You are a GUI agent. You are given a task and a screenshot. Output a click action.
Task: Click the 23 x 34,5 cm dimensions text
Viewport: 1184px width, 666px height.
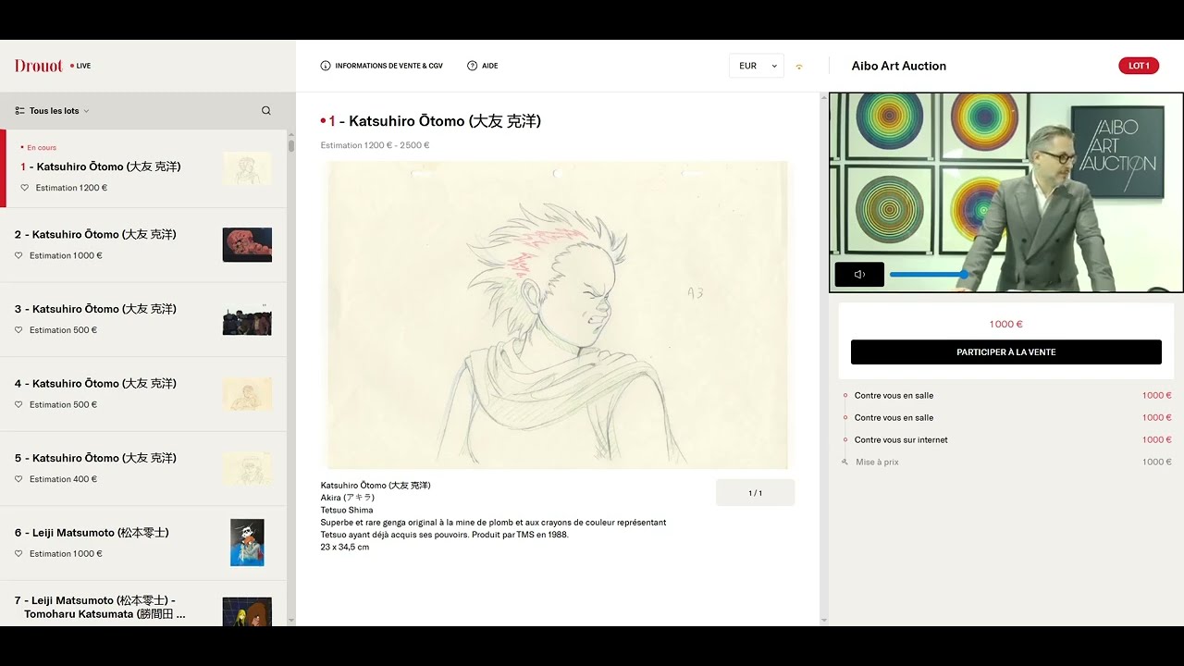coord(345,548)
